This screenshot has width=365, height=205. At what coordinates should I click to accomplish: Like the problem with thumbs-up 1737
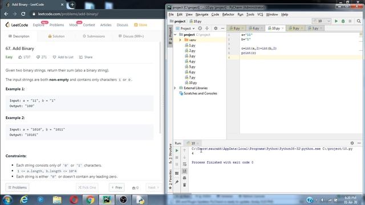coord(24,57)
